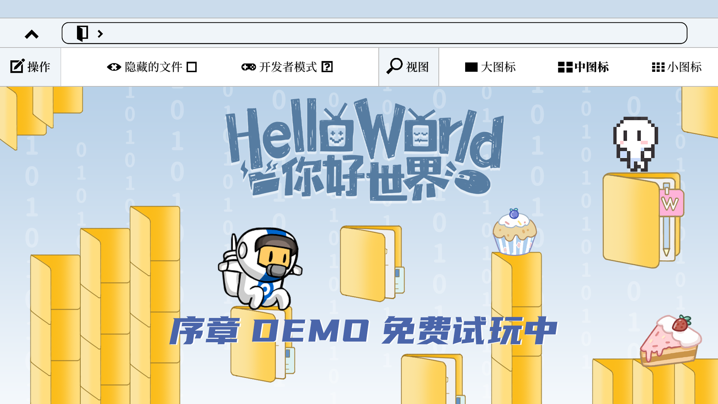Viewport: 718px width, 404px height.
Task: Click the magnifier icon beside 视图
Action: (393, 67)
